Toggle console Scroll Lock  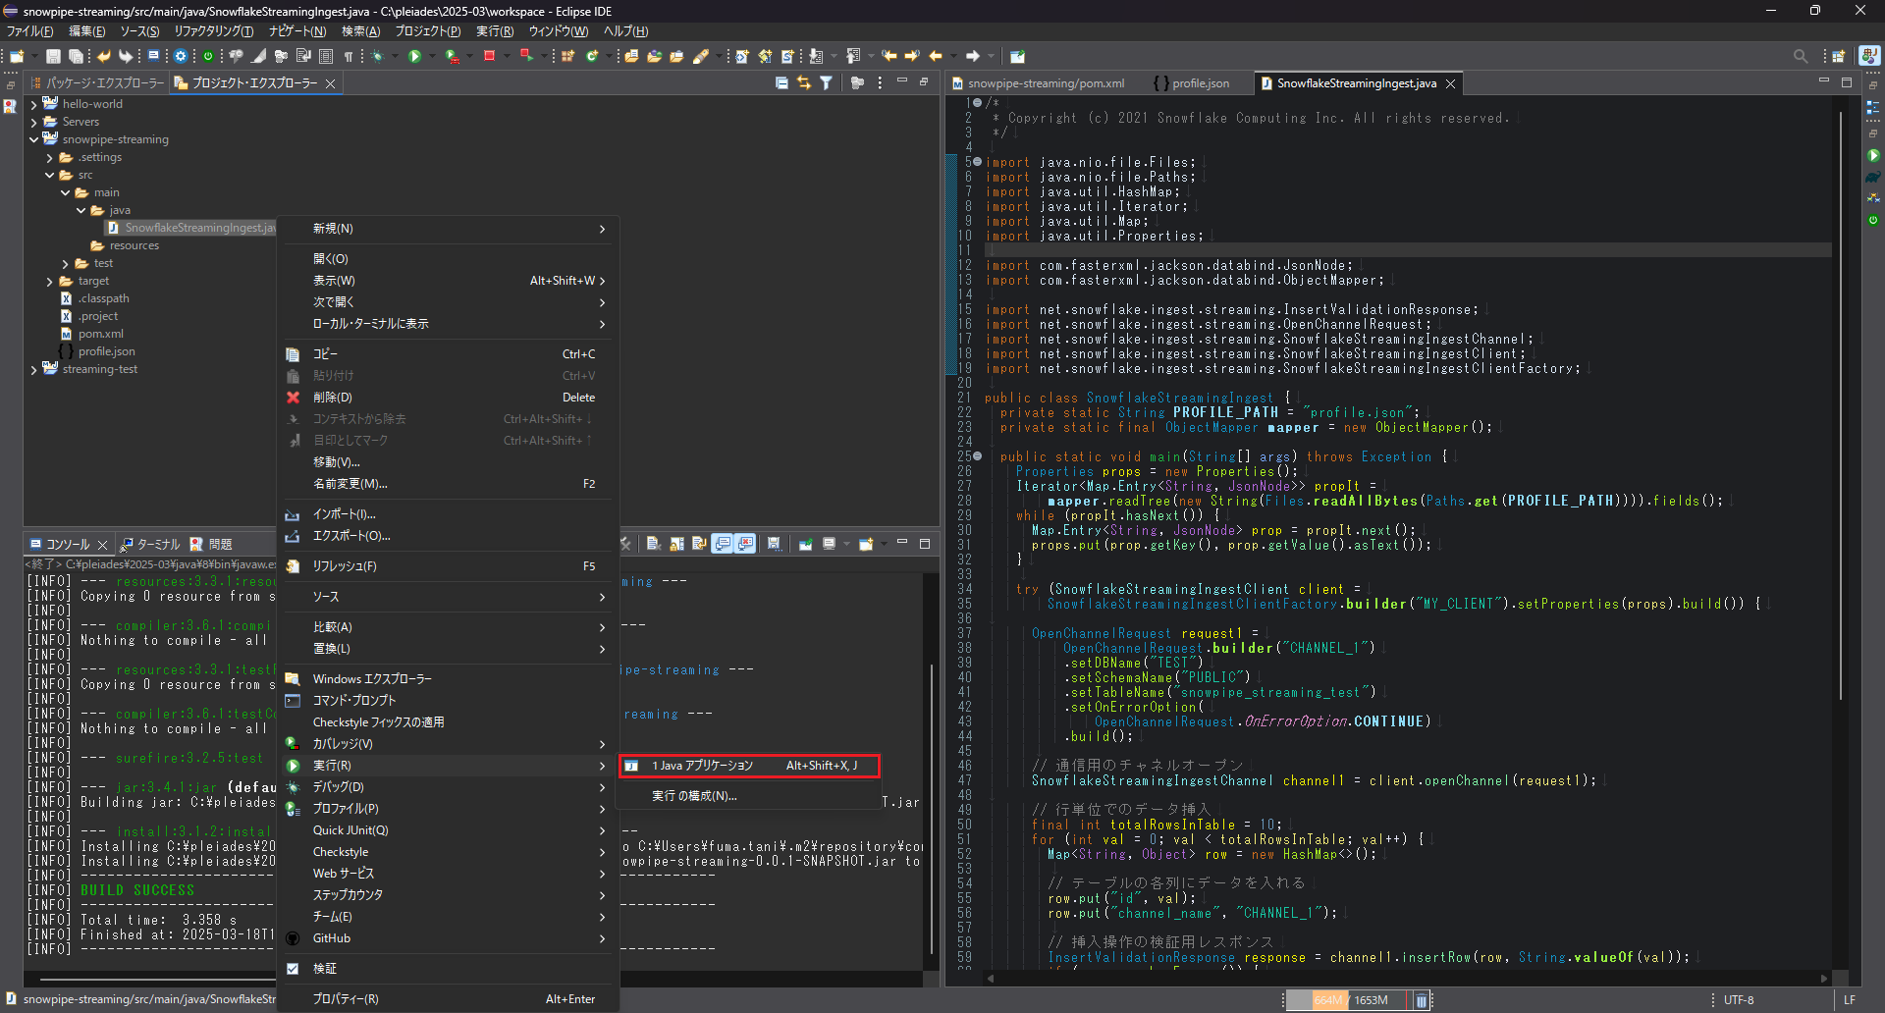(x=676, y=543)
